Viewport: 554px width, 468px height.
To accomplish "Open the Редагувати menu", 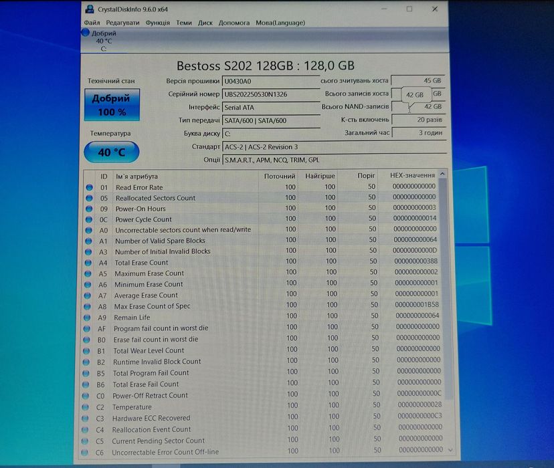I will pyautogui.click(x=122, y=23).
